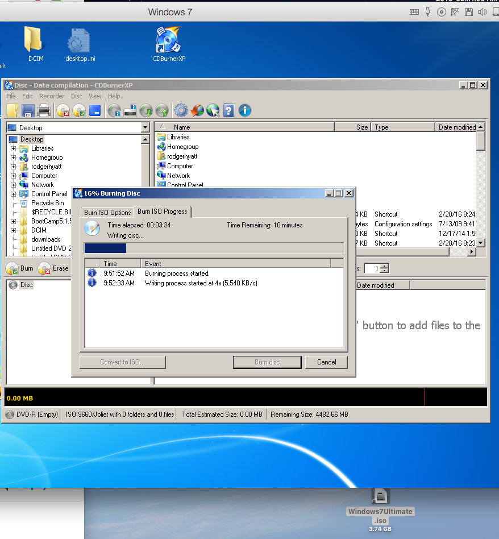
Task: Click the blue info About icon
Action: click(x=245, y=110)
